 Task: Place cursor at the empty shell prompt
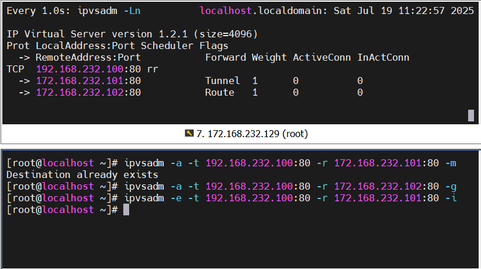tap(126, 210)
